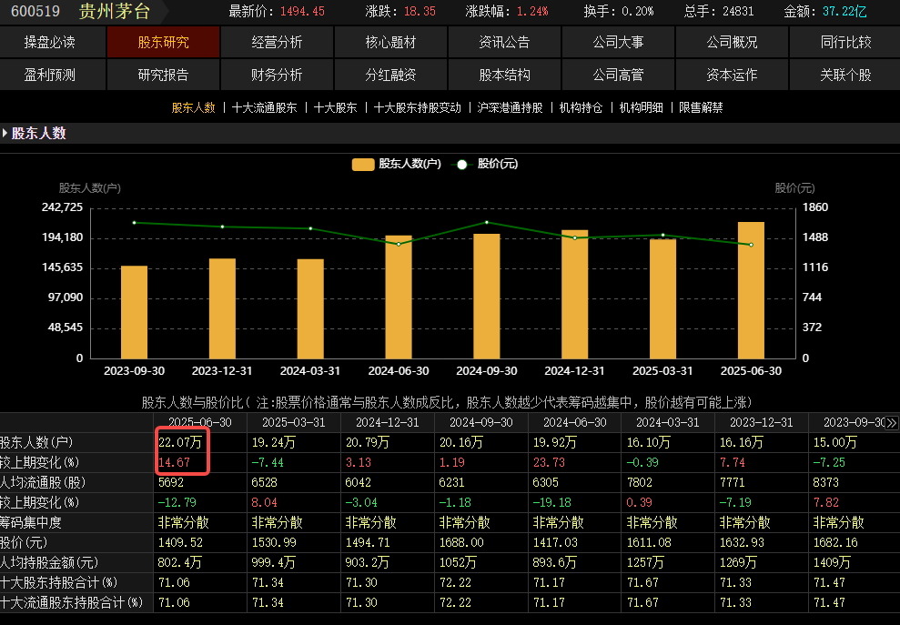
Task: Click the table's scroll-right double arrow
Action: pos(891,423)
